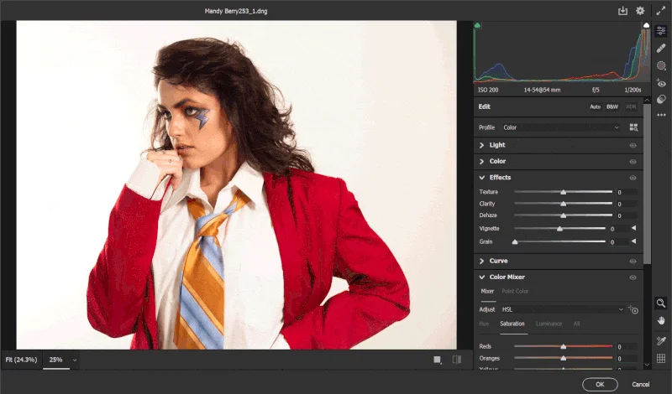Toggle highlight clipping warning in histogram
This screenshot has height=394, width=672.
click(646, 26)
